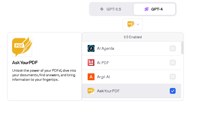The width and height of the screenshot is (214, 132).
Task: Tick the Argil AI checkbox
Action: click(173, 77)
